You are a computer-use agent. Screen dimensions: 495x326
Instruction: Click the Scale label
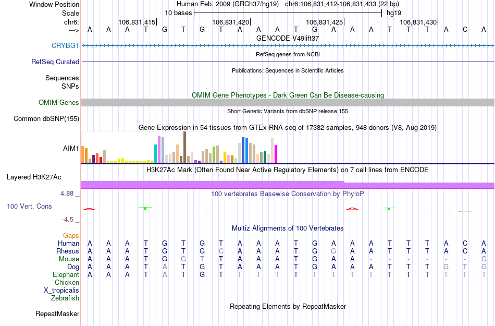(x=70, y=13)
